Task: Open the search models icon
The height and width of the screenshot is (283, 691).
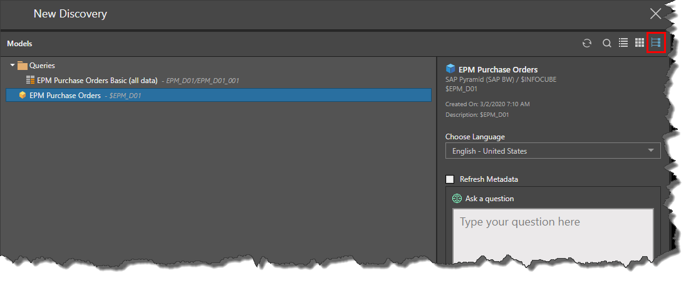Action: 607,43
